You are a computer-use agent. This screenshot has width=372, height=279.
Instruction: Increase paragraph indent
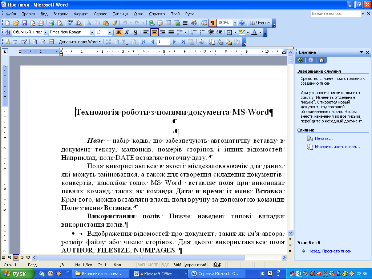coord(219,32)
